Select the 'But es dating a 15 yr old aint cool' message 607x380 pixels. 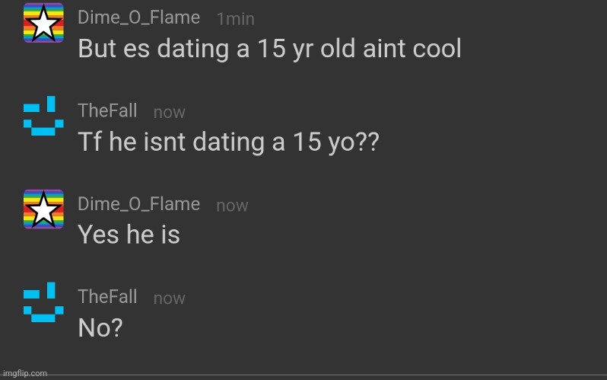coord(270,49)
